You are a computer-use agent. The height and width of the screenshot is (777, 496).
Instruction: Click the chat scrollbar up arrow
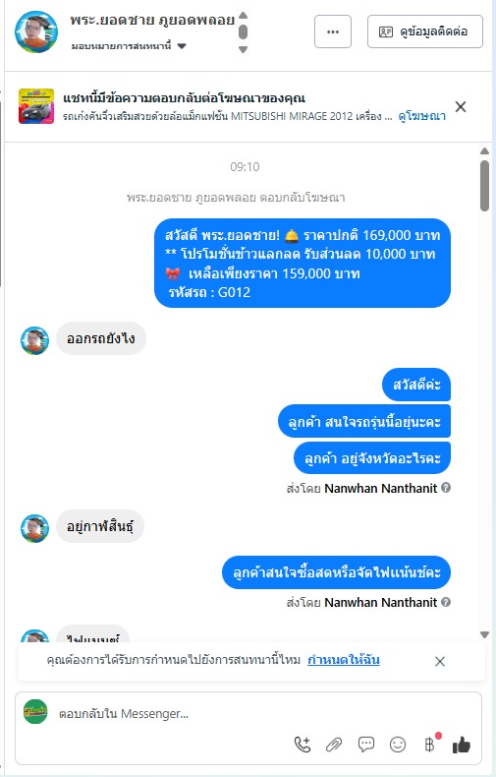tap(484, 151)
